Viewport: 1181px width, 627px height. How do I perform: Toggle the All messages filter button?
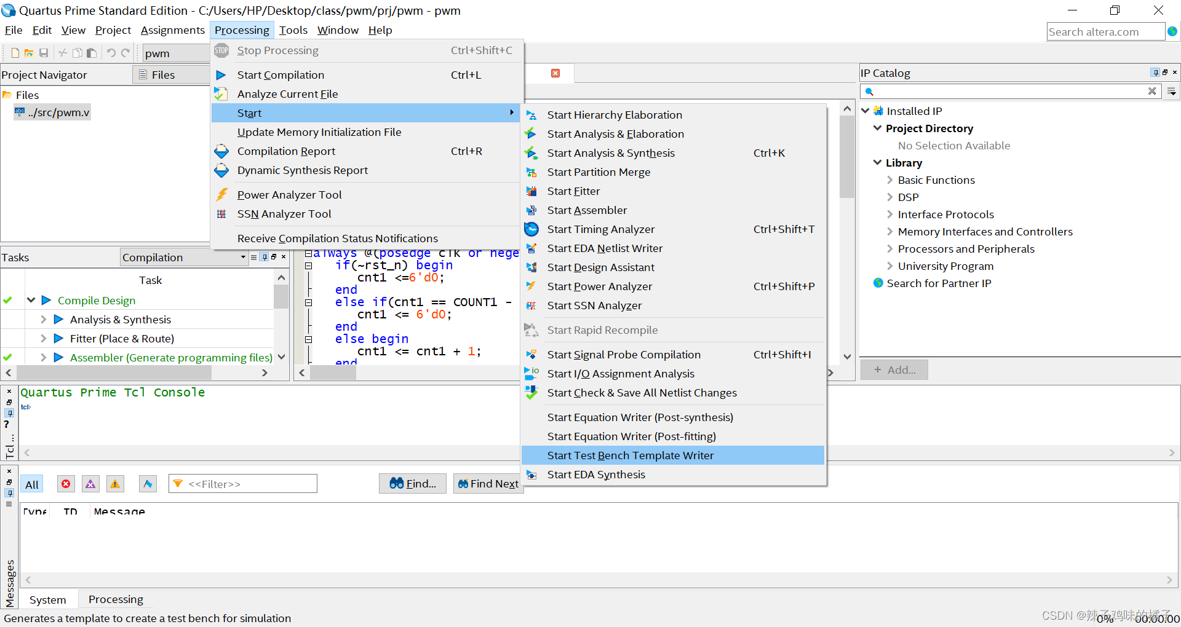pos(32,484)
